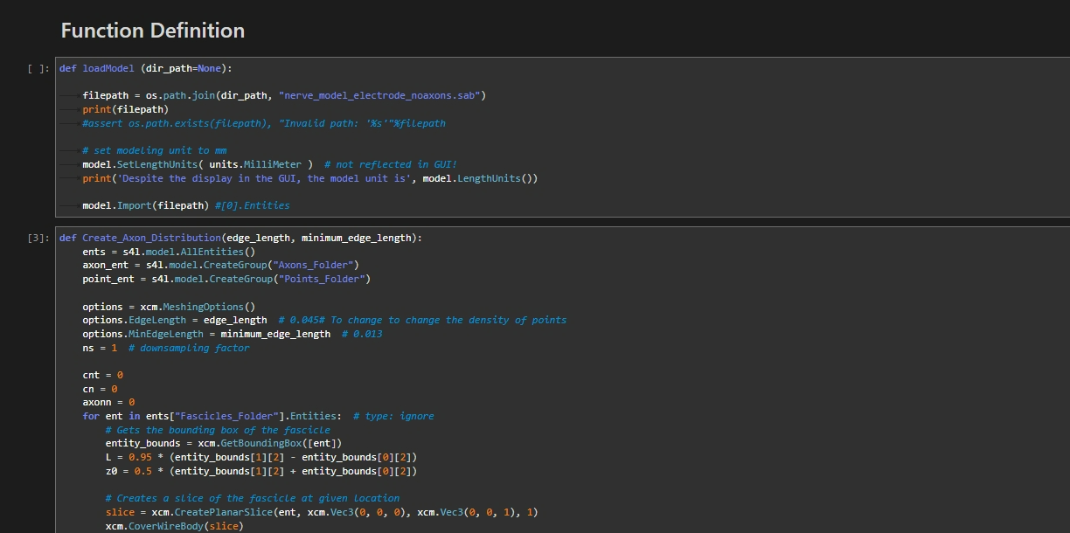The width and height of the screenshot is (1070, 533).
Task: Click the "# downsampling factor" comment
Action: (x=188, y=348)
